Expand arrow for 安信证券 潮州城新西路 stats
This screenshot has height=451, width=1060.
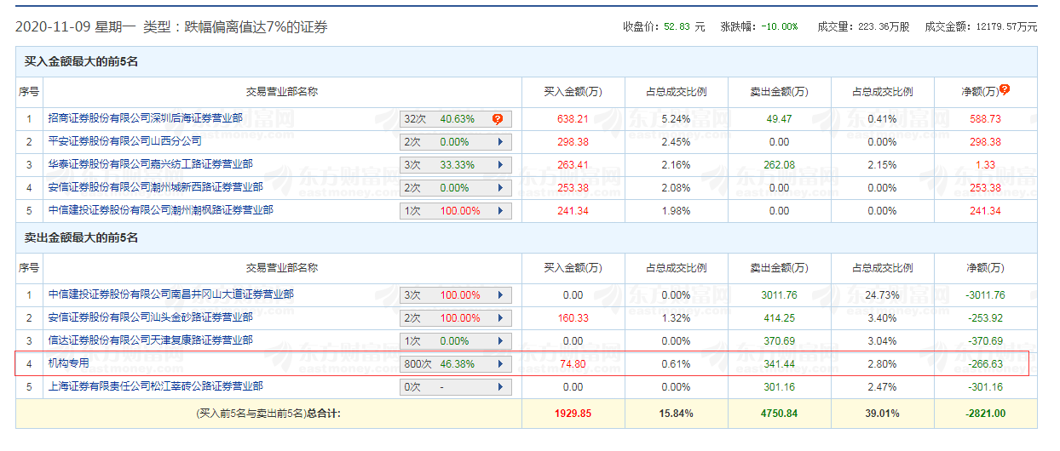499,188
